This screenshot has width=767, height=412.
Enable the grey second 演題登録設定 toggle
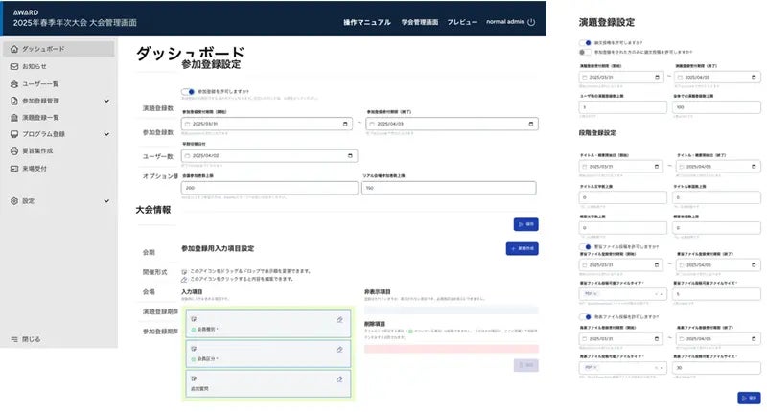(585, 52)
